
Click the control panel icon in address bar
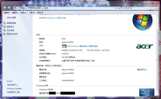click(x=15, y=8)
